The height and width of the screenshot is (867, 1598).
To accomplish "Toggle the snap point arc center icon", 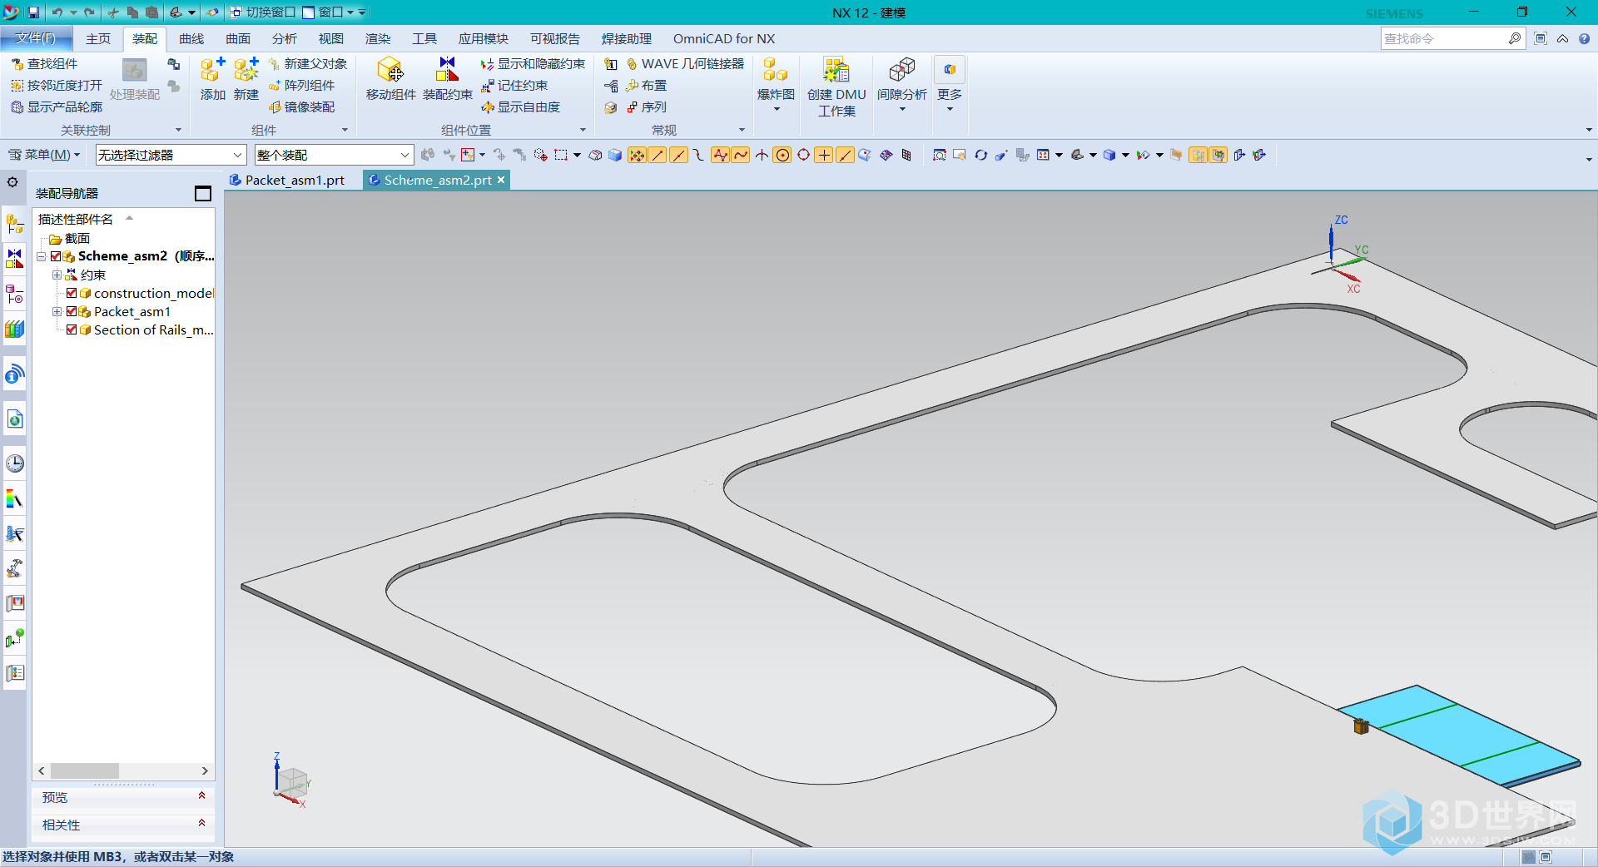I will click(x=782, y=155).
